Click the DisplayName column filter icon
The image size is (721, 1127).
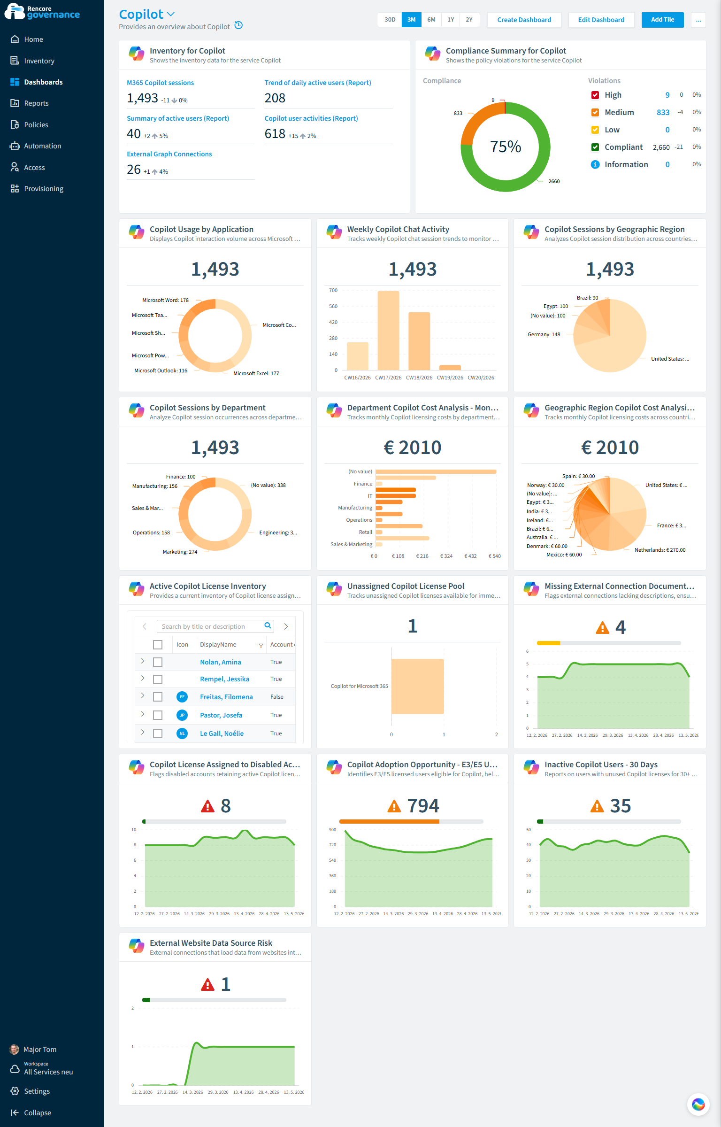261,645
